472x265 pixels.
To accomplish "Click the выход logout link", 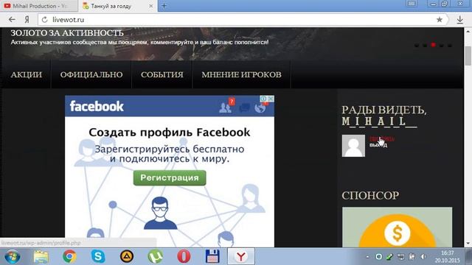I will click(x=378, y=145).
